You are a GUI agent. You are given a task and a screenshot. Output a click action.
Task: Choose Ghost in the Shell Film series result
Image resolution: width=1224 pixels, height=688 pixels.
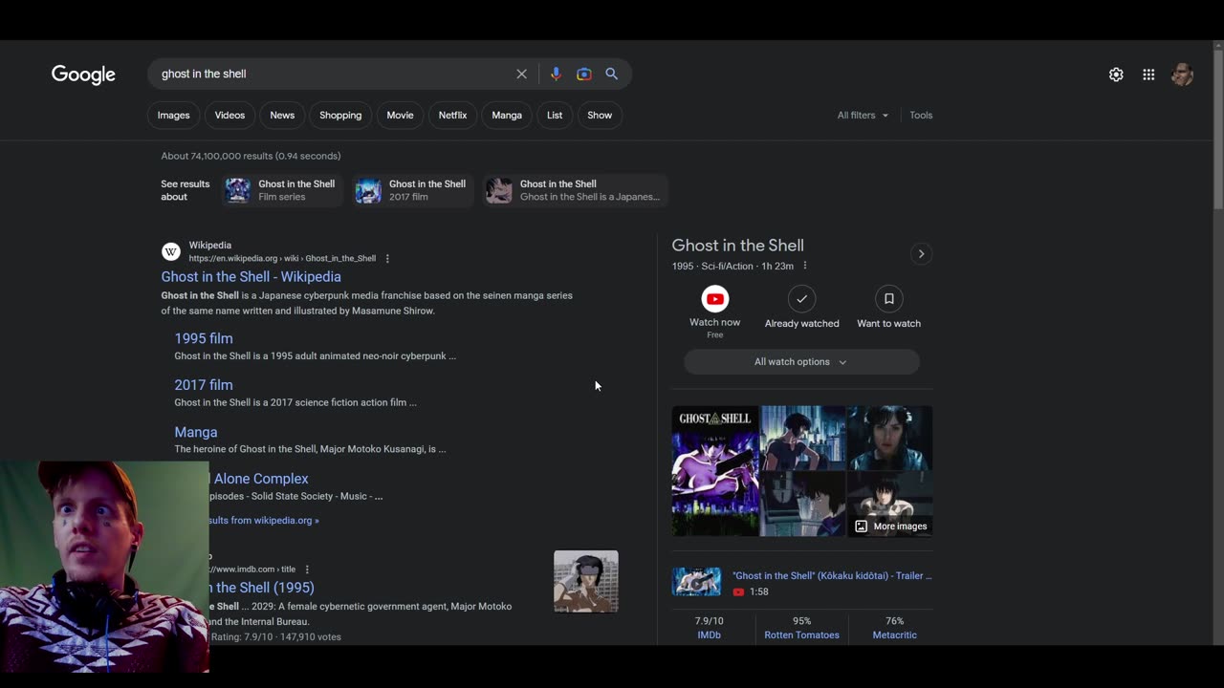[x=281, y=190]
